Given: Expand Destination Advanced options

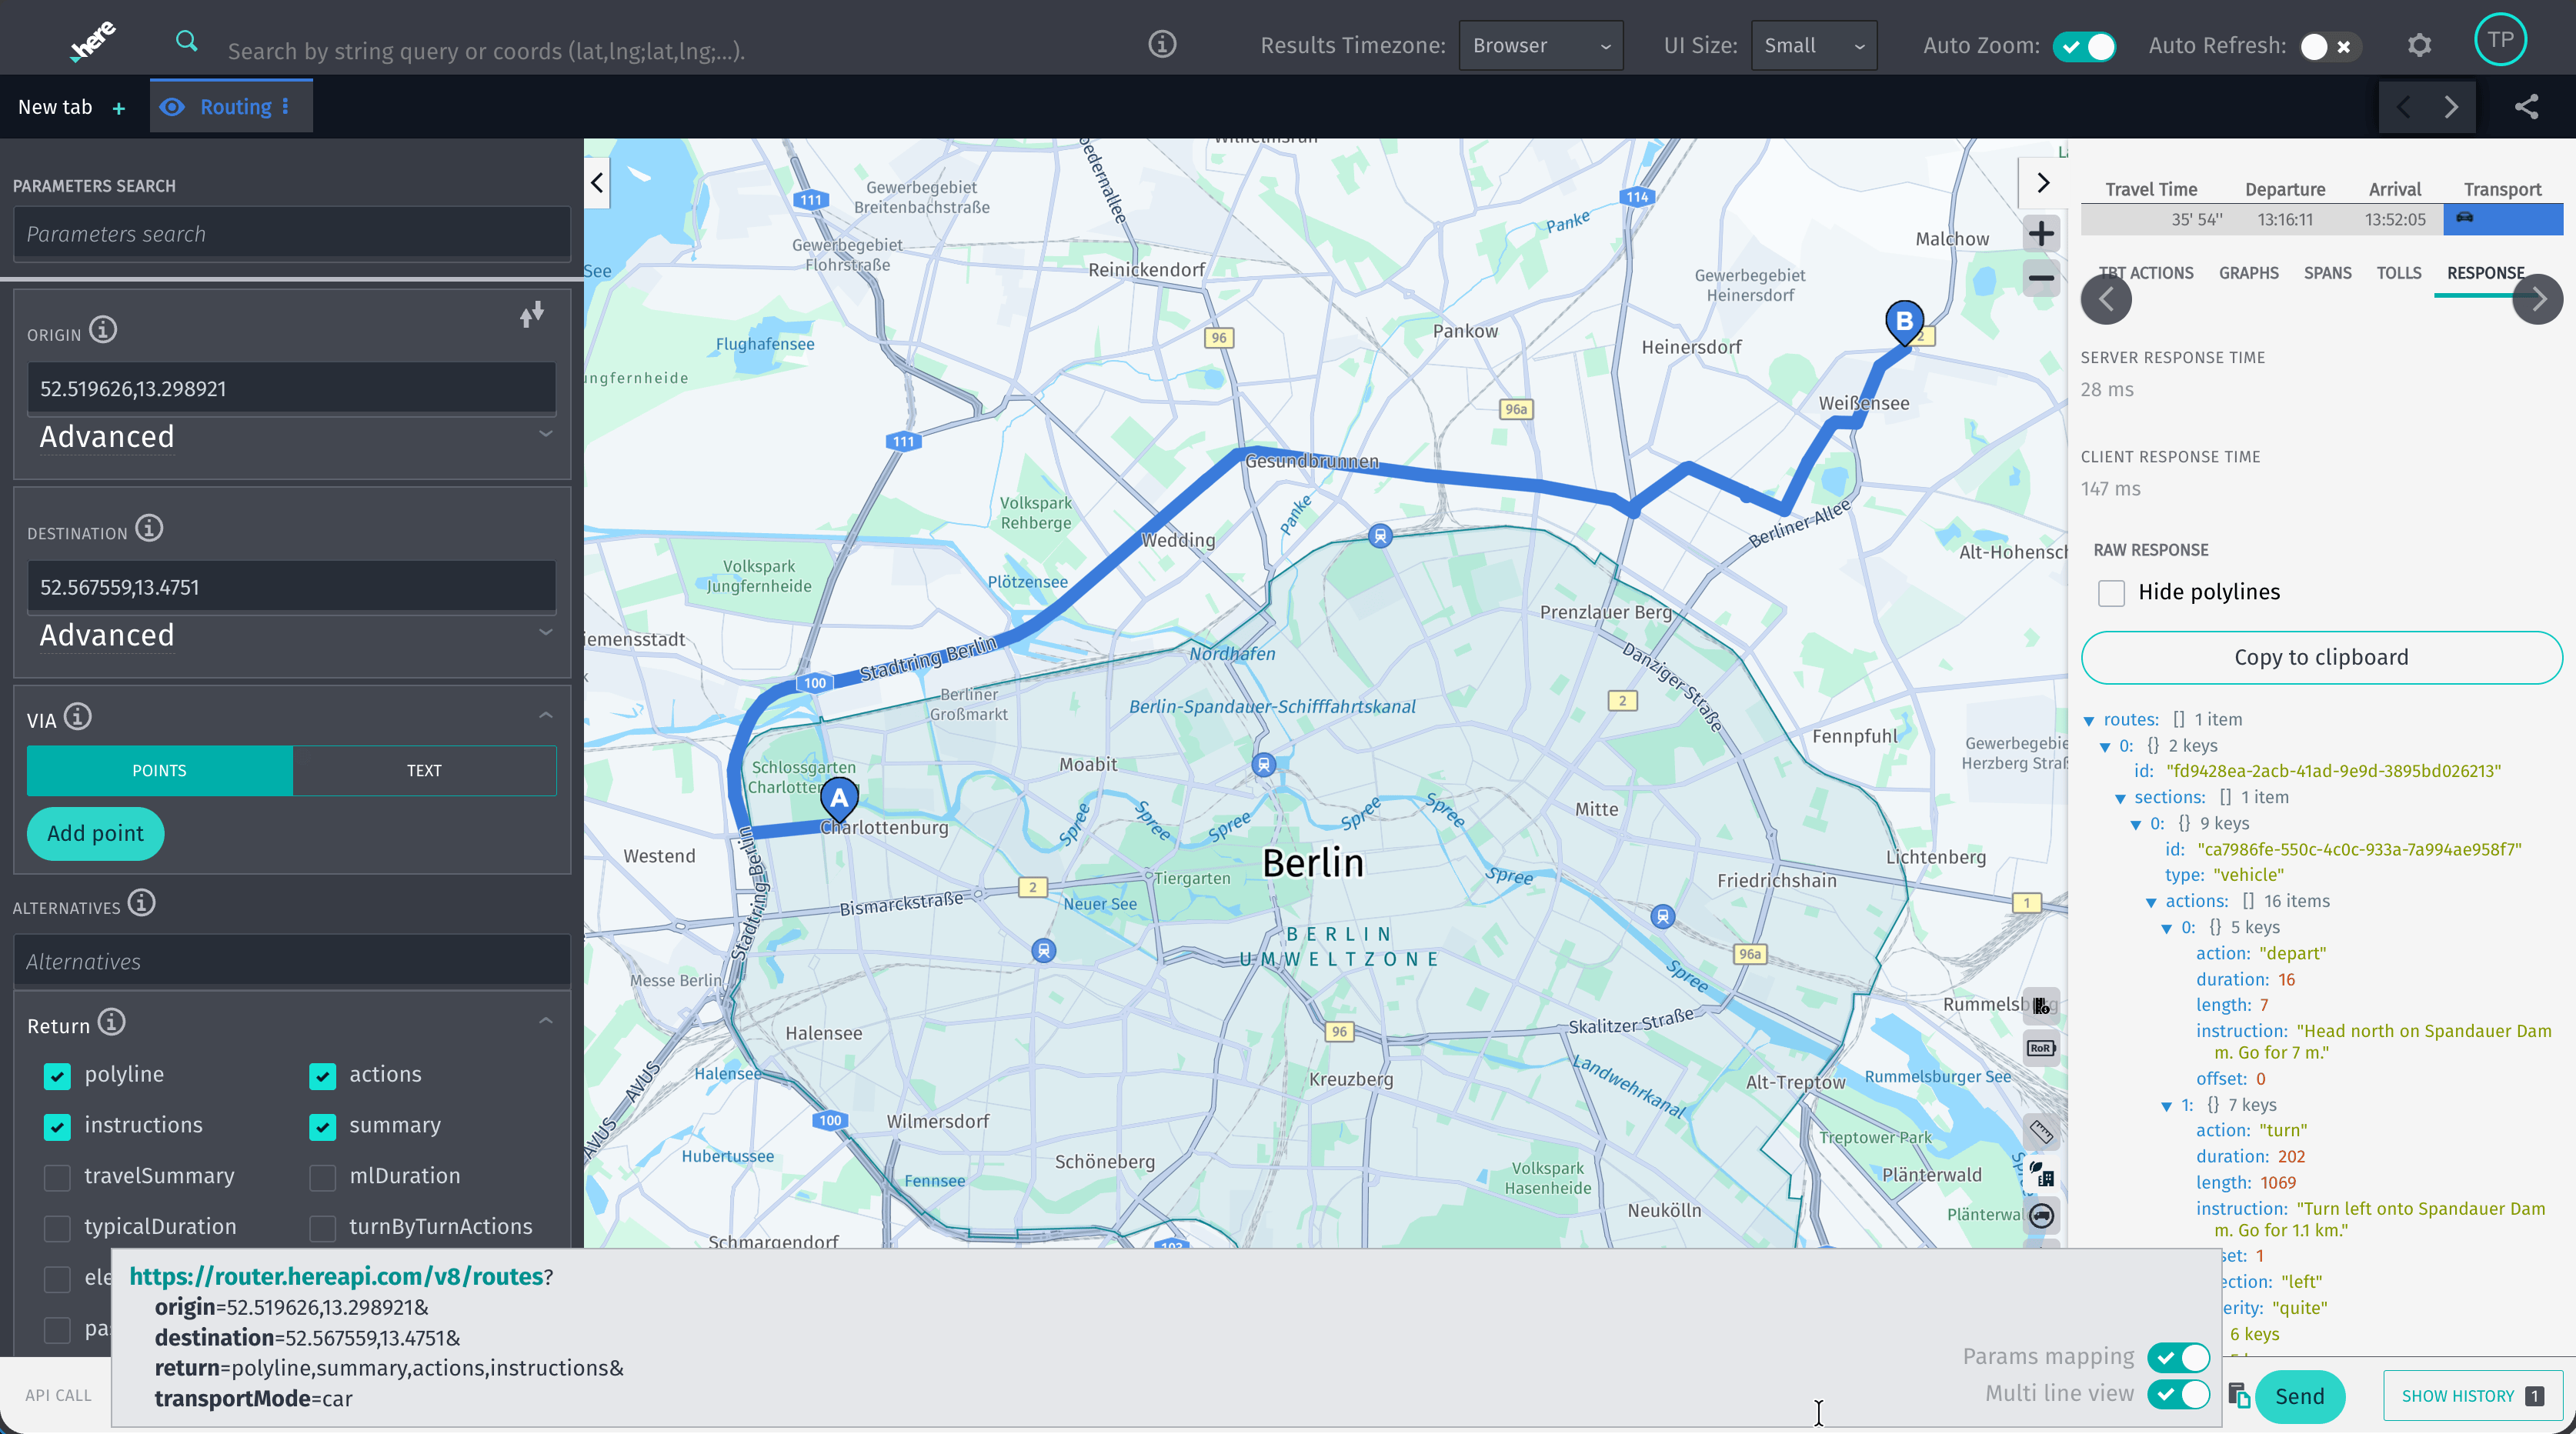Looking at the screenshot, I should click(292, 635).
